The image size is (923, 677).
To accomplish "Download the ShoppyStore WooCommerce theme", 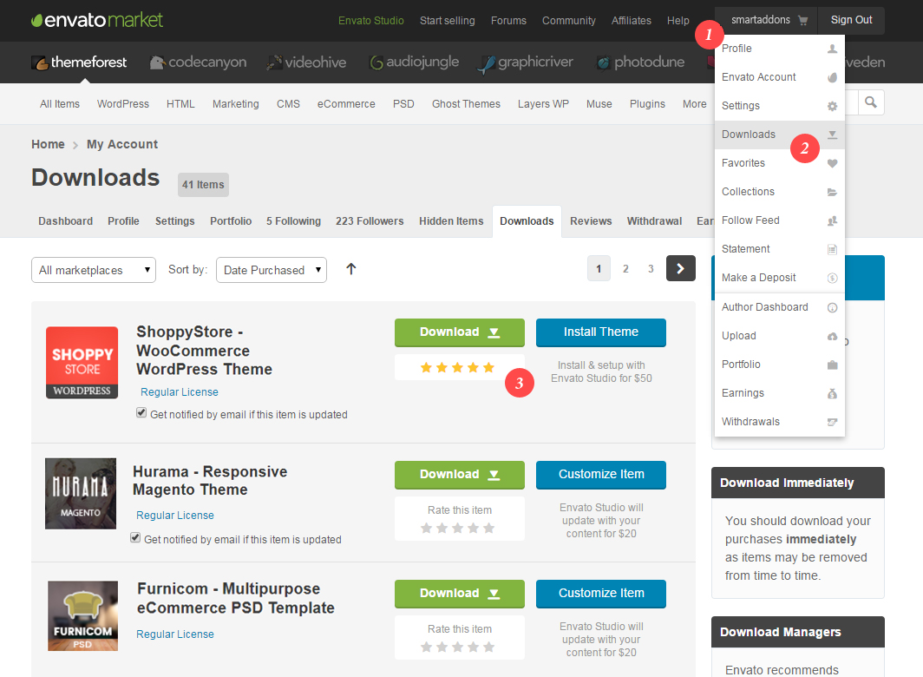I will click(459, 332).
